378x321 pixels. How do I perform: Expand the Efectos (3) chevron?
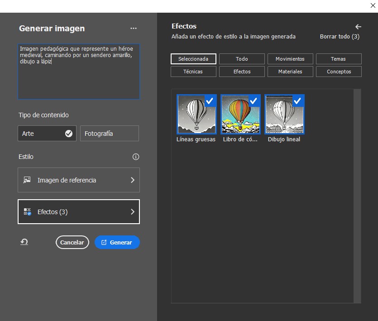(x=132, y=212)
